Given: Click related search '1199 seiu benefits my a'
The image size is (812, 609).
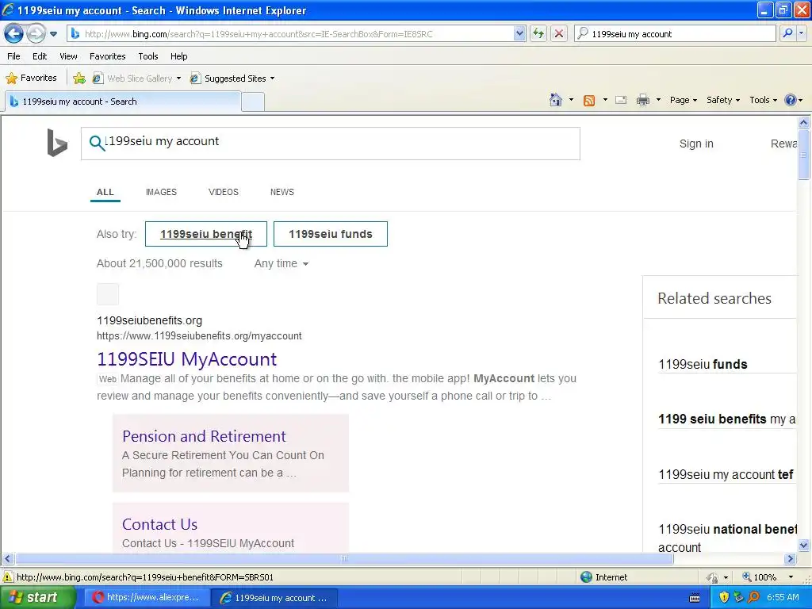Looking at the screenshot, I should point(726,419).
